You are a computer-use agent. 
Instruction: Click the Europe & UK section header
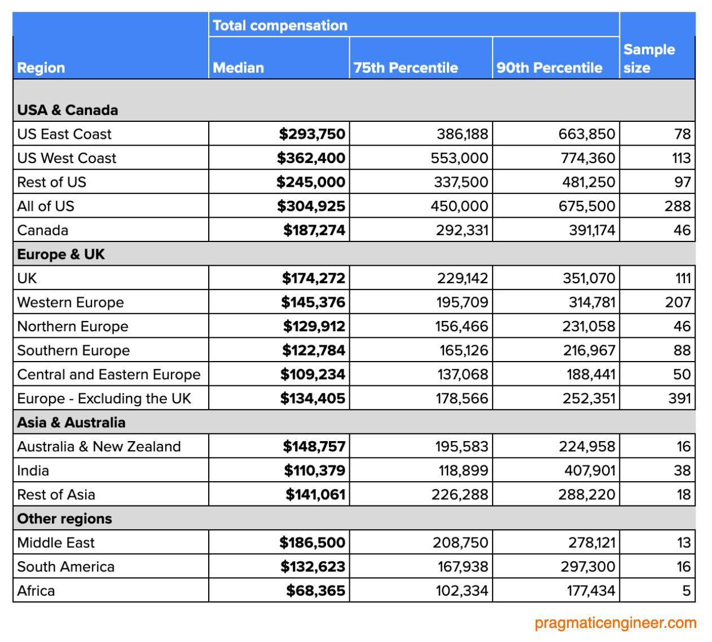[x=61, y=254]
